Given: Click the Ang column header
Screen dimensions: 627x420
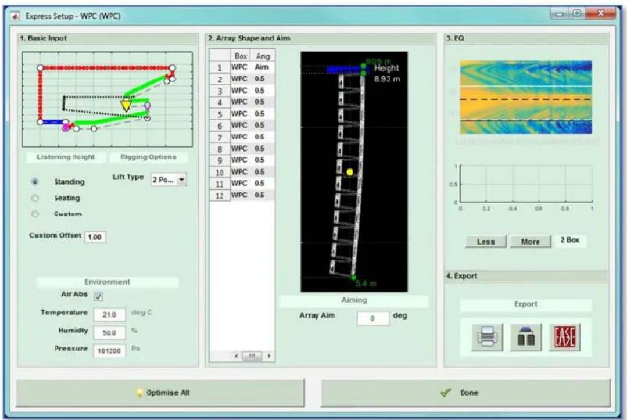Looking at the screenshot, I should point(263,56).
